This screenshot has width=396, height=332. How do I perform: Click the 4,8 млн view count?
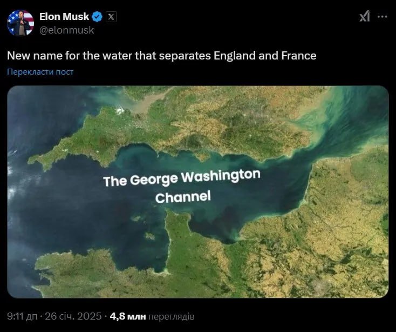(128, 316)
